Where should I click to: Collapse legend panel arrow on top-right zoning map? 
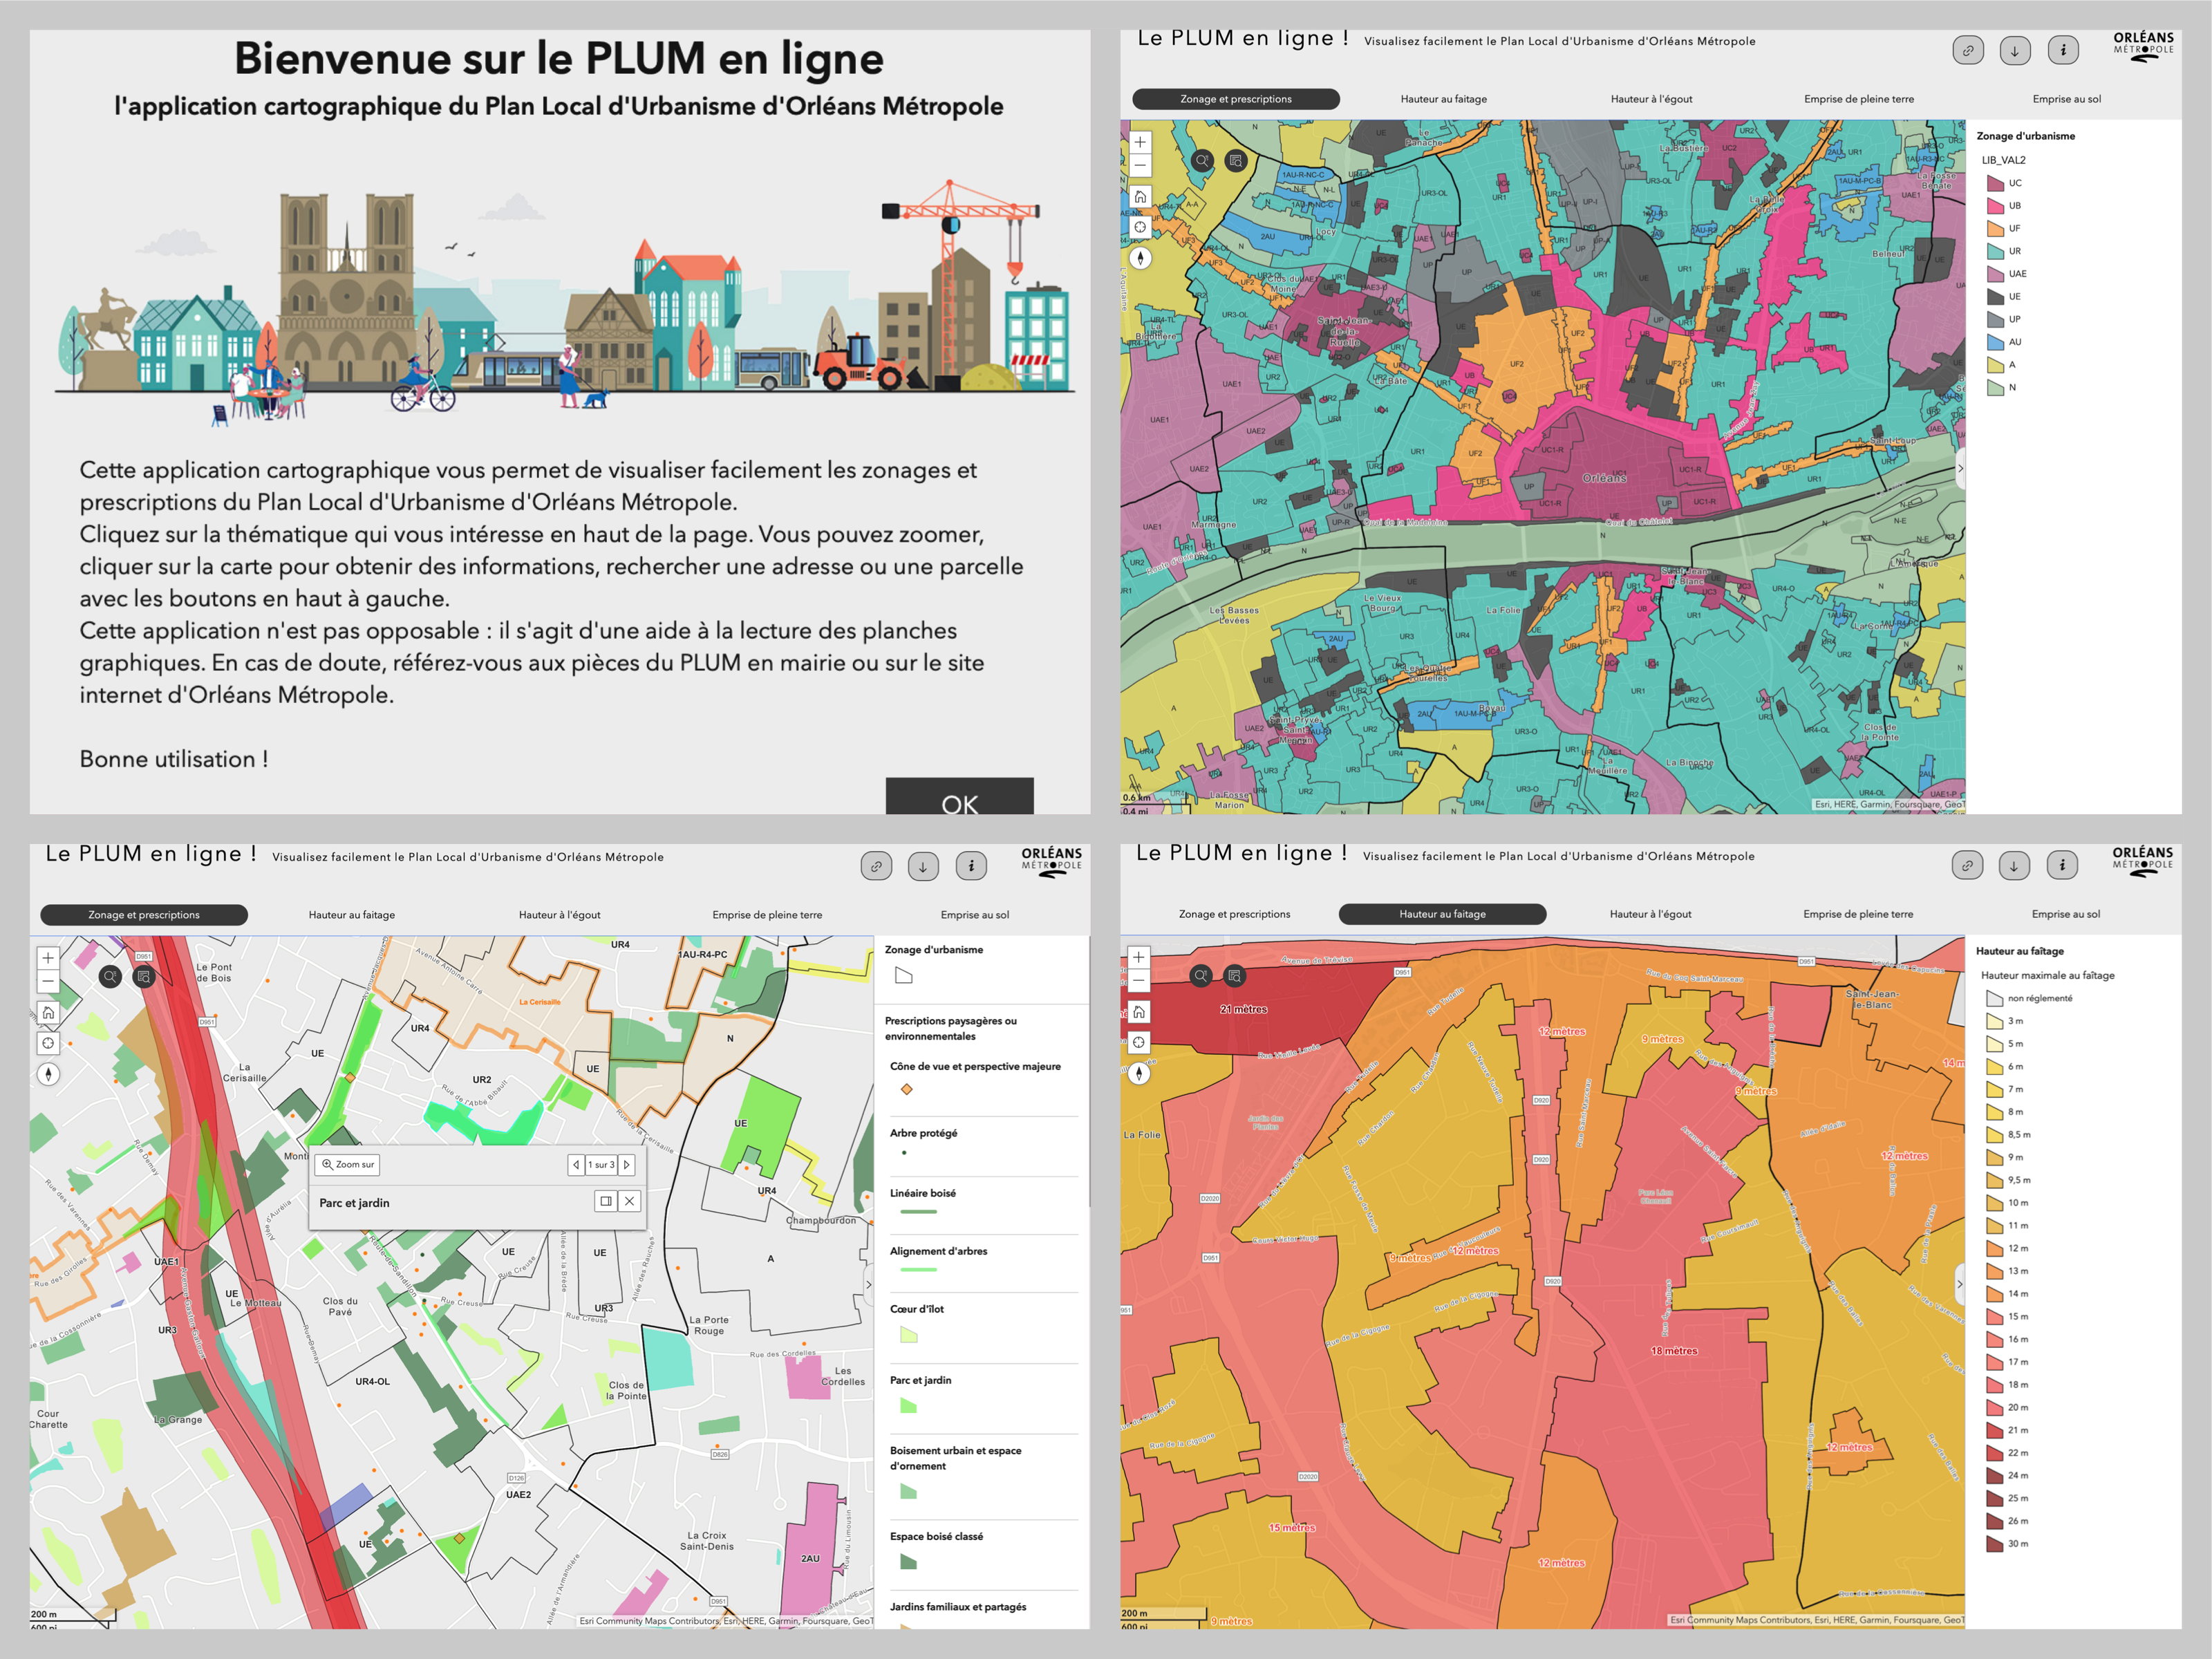pos(1960,468)
